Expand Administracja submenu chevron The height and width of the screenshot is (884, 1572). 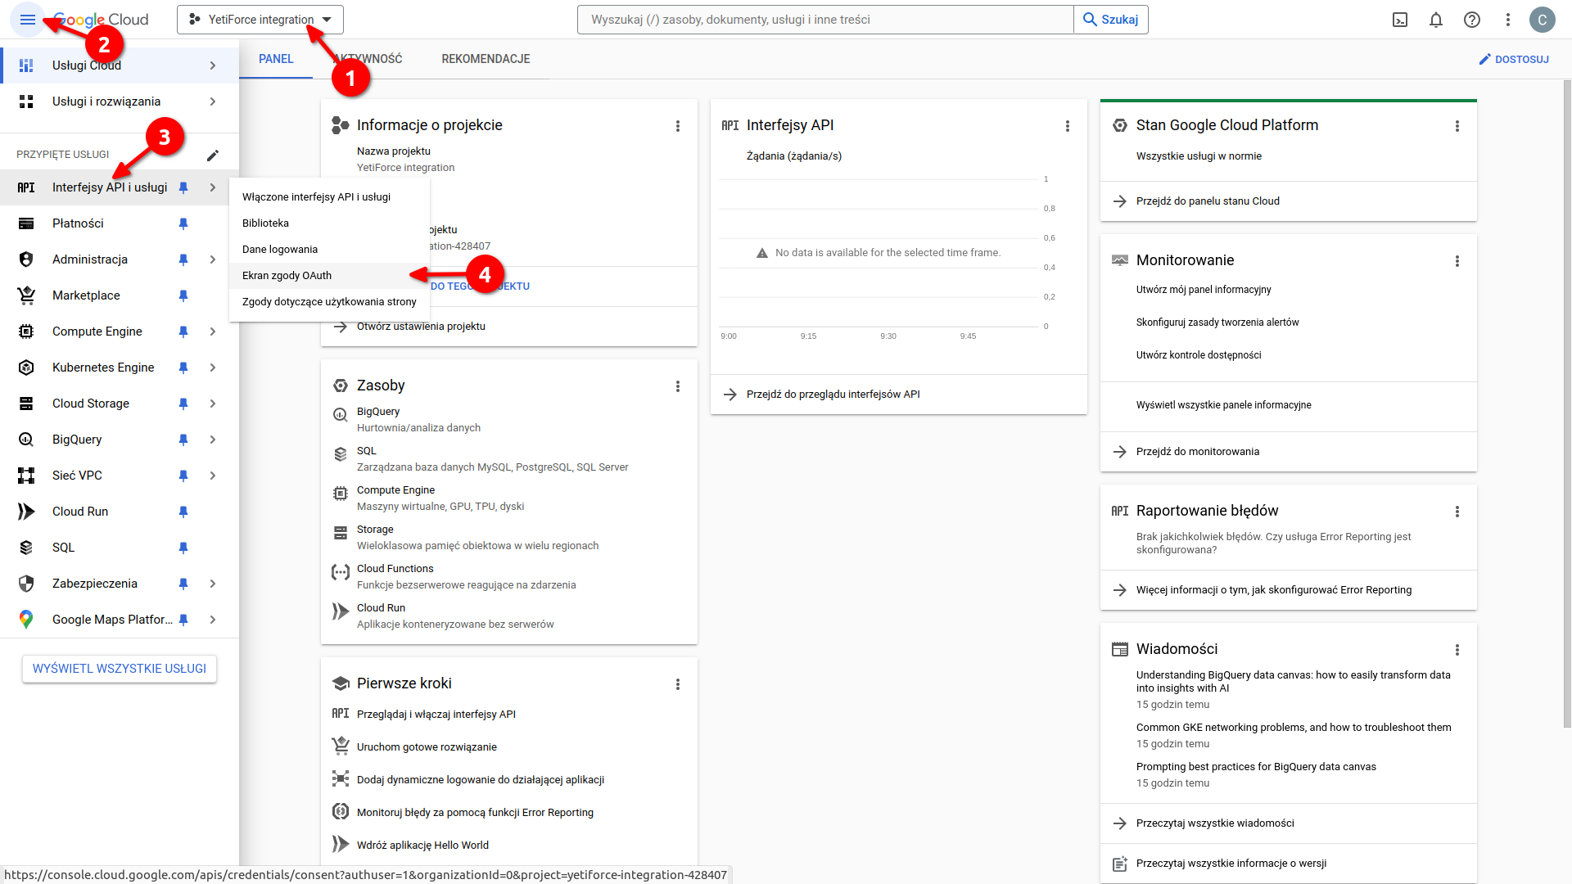point(213,259)
